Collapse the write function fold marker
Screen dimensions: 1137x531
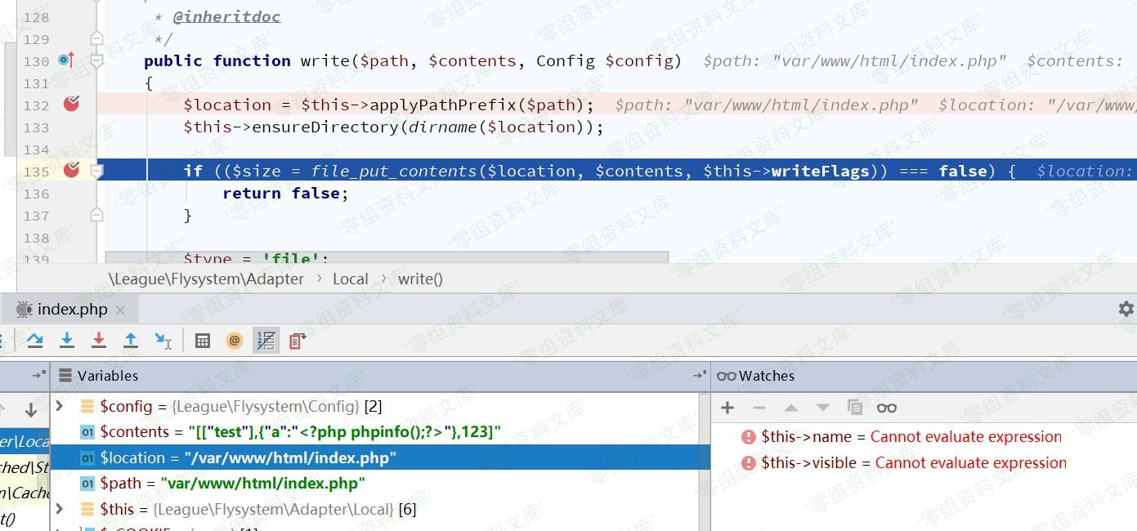tap(96, 60)
